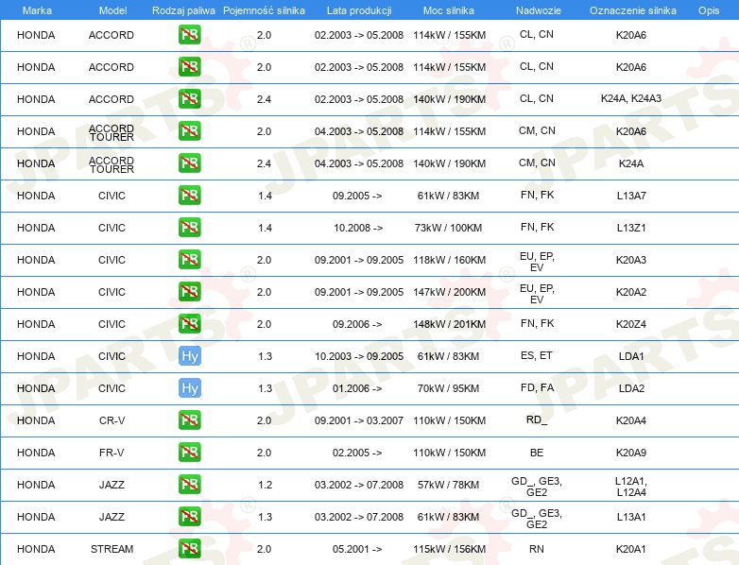Select engine code 'K20Z4'
739x565 pixels.
point(631,324)
